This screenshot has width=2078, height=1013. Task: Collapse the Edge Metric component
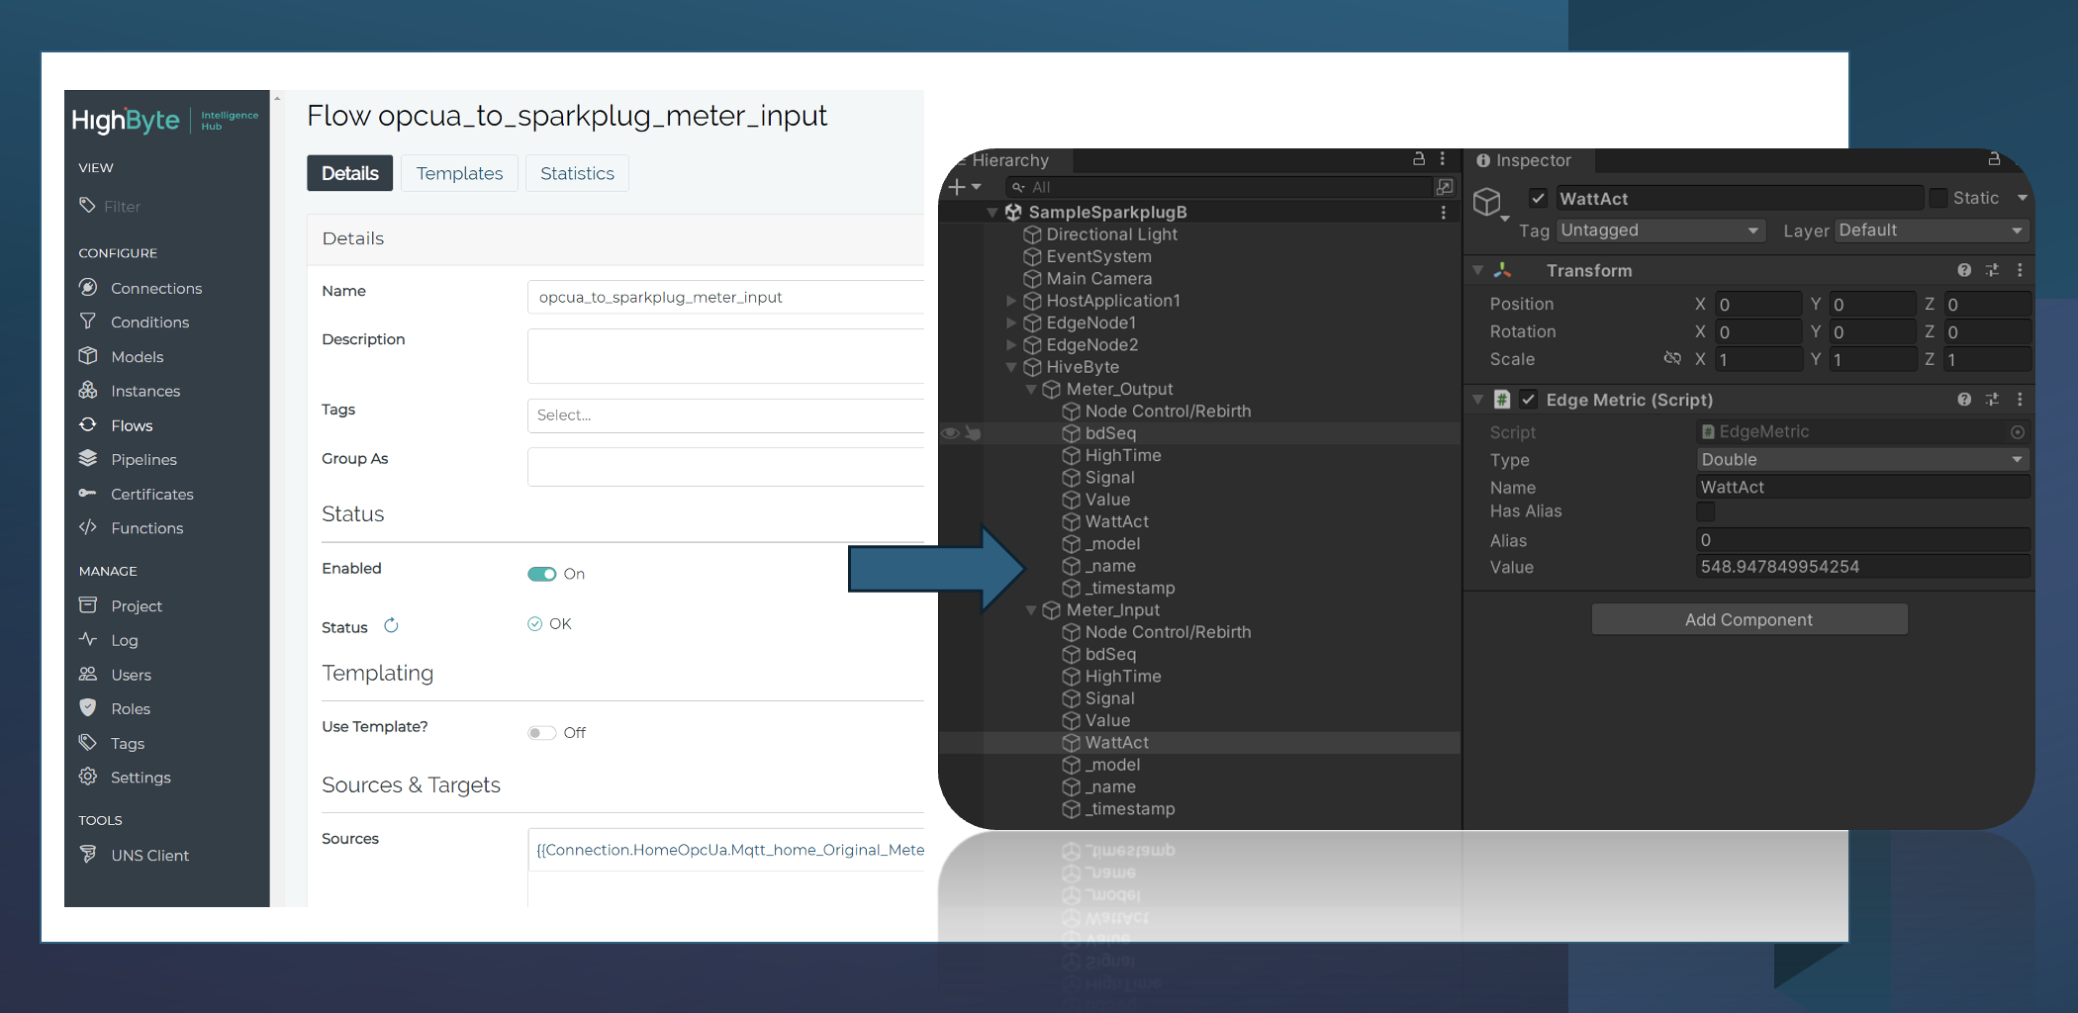(x=1477, y=400)
